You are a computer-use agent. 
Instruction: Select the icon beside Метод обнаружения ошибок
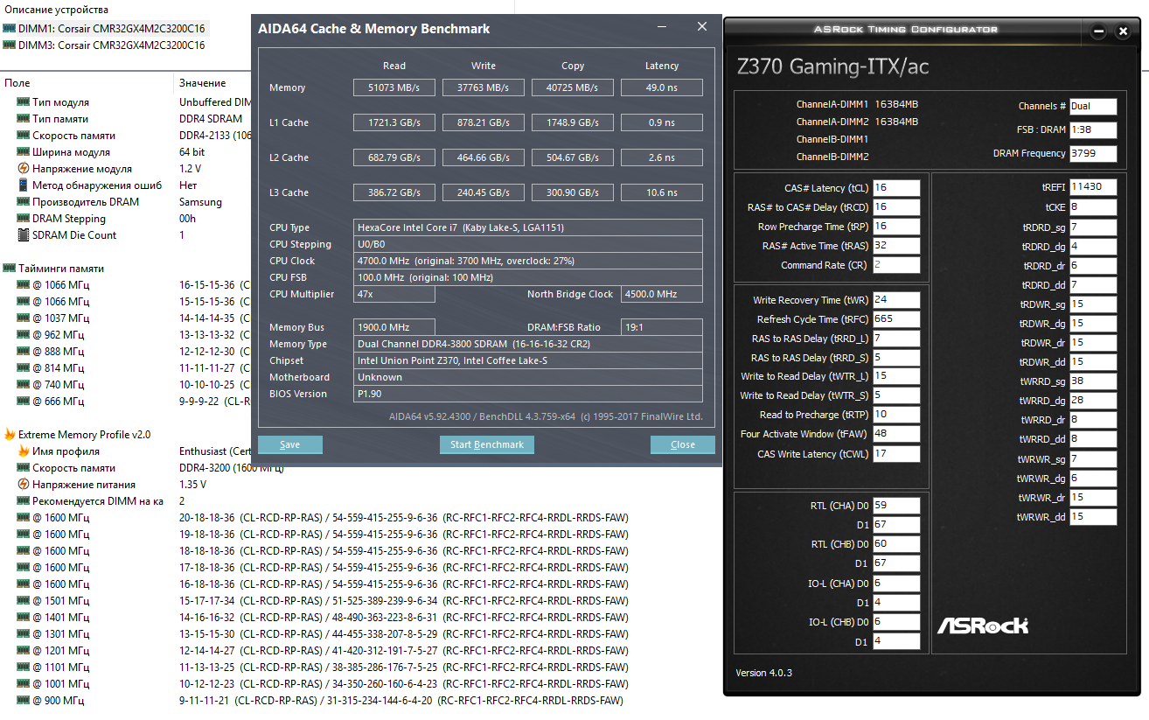pyautogui.click(x=24, y=185)
